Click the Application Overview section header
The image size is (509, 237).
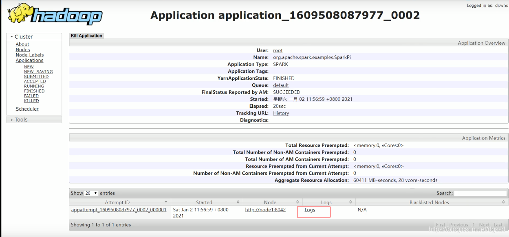481,43
